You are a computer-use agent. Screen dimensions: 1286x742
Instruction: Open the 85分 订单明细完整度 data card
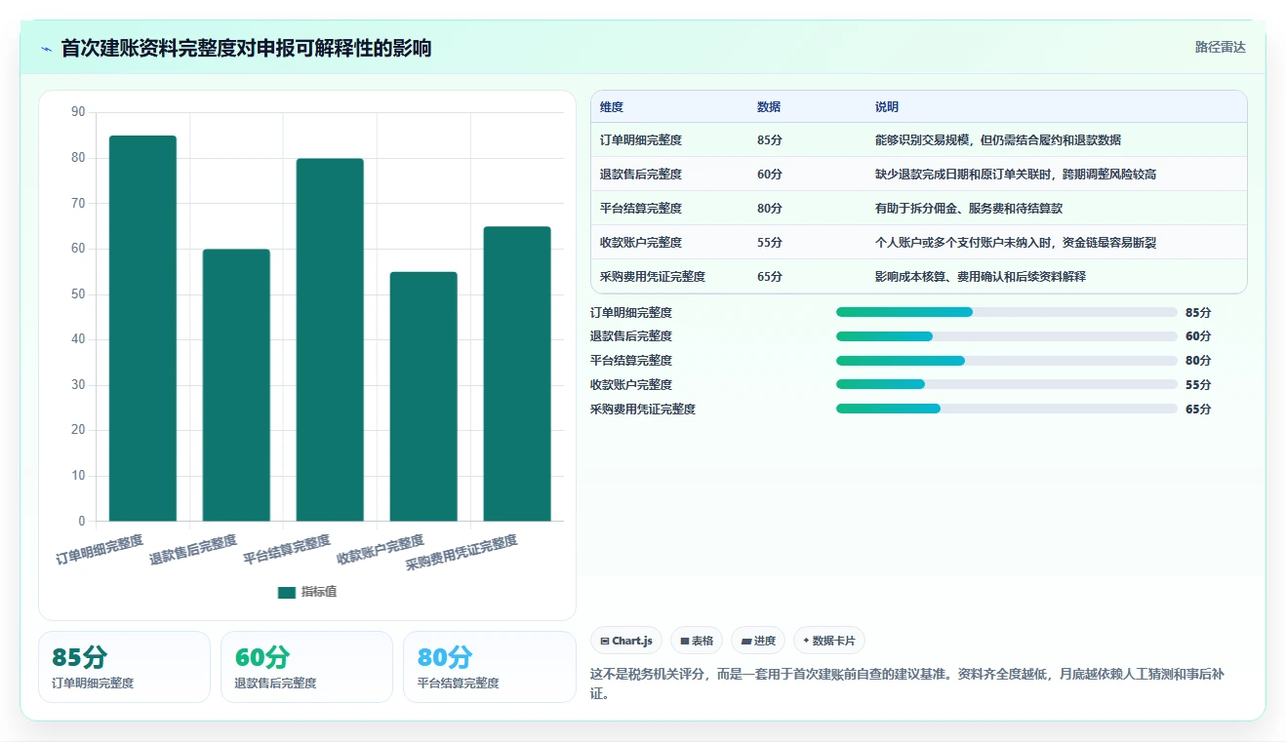pyautogui.click(x=124, y=667)
